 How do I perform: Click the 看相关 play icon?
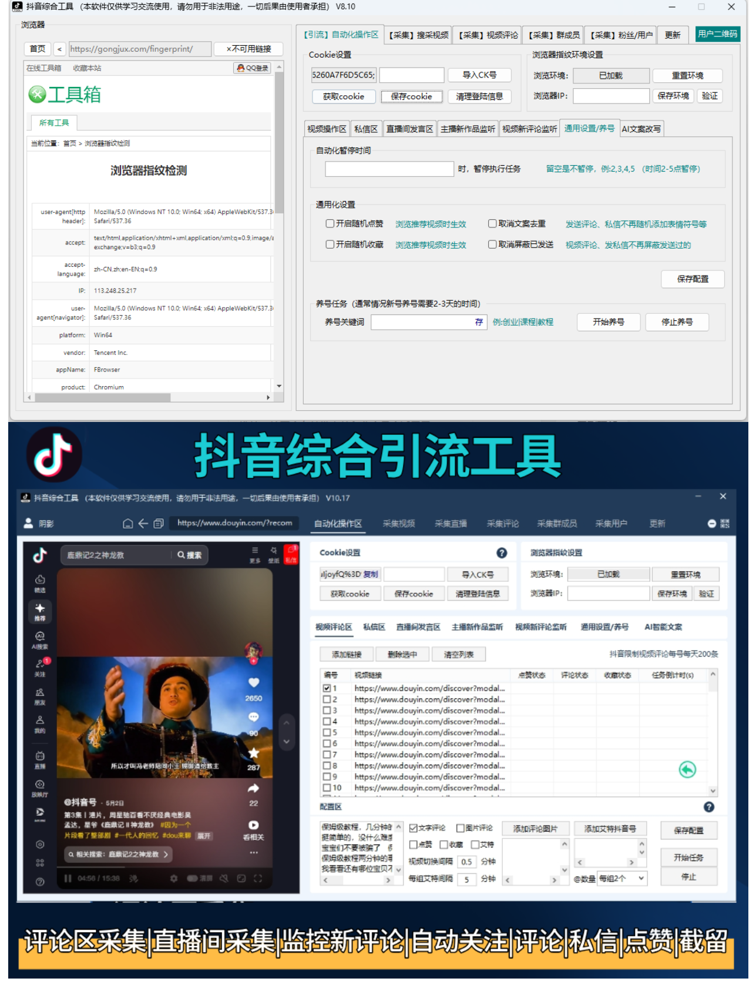click(x=253, y=825)
